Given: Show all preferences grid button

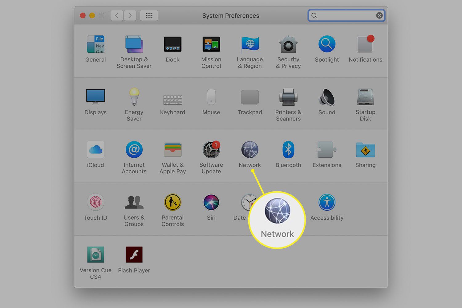Looking at the screenshot, I should coord(149,15).
